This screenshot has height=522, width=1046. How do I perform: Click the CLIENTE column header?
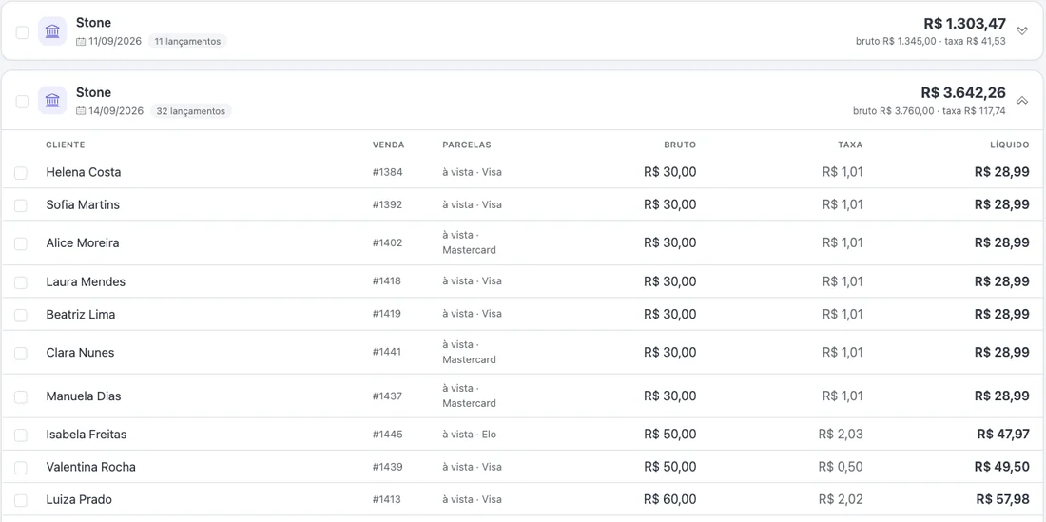pyautogui.click(x=66, y=145)
